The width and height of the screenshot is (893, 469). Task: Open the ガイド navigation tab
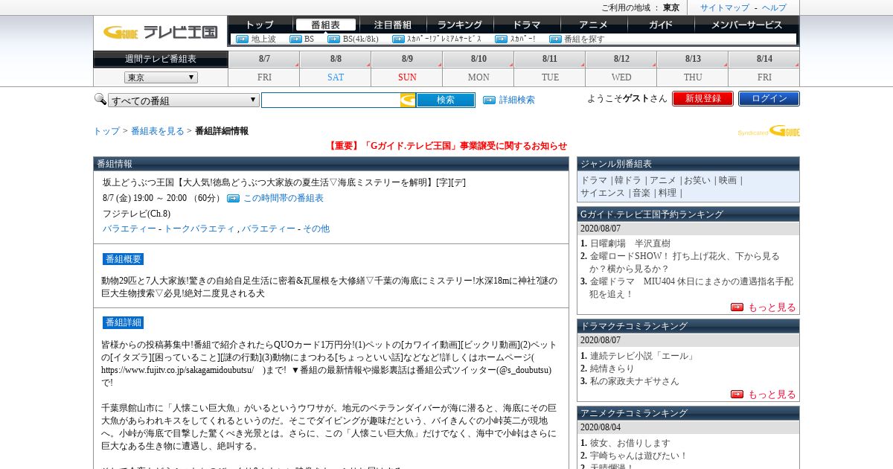pos(661,25)
